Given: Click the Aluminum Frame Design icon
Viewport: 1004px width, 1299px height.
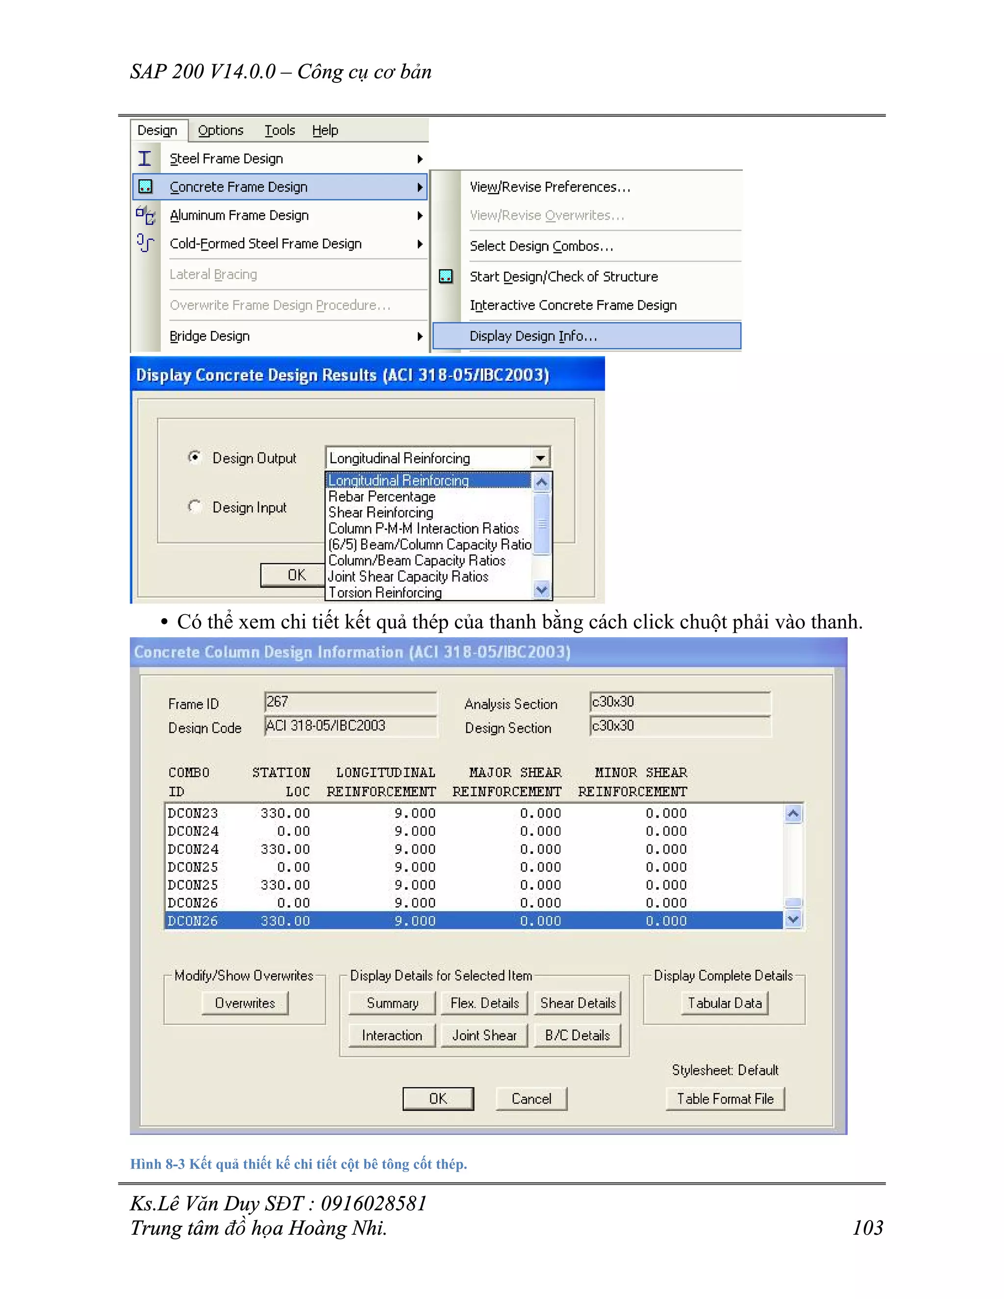Looking at the screenshot, I should pyautogui.click(x=145, y=215).
